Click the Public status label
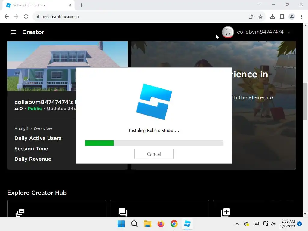Image resolution: width=308 pixels, height=231 pixels. [35, 109]
